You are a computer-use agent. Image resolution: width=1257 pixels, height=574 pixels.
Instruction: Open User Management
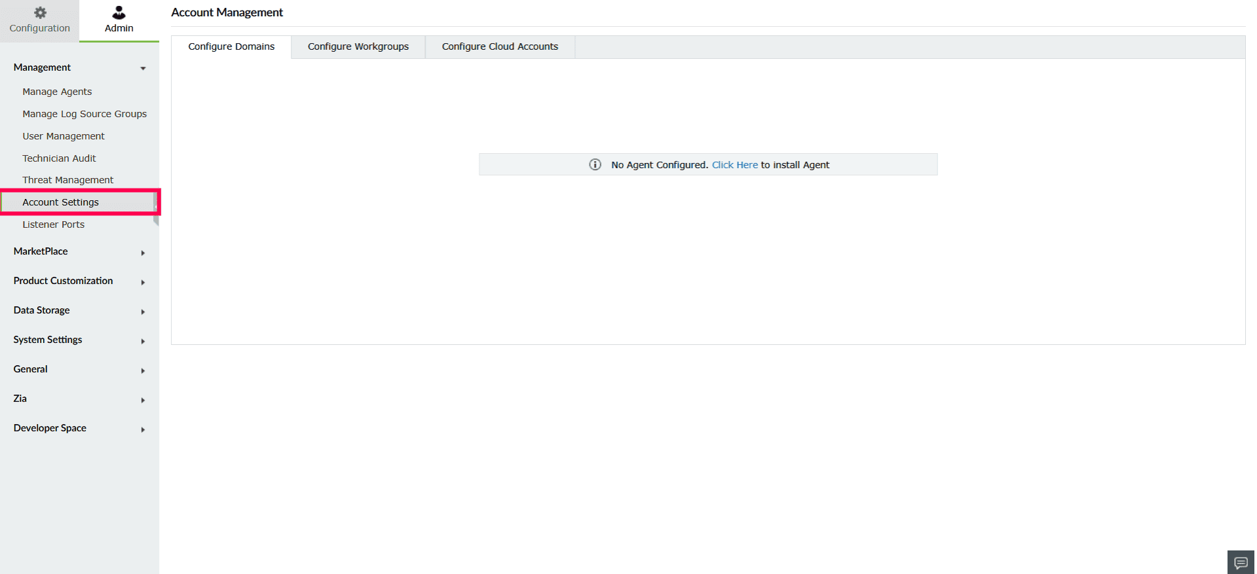coord(64,136)
